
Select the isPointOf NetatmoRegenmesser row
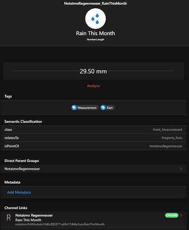(x=93, y=146)
